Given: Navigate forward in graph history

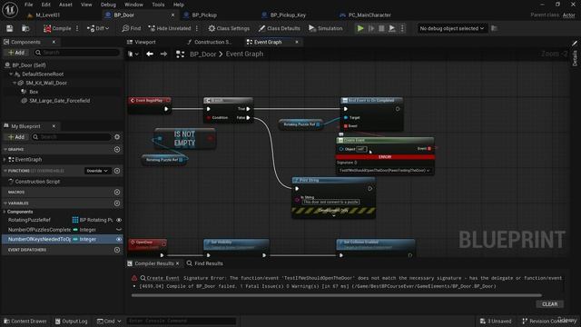Looking at the screenshot, I should (x=163, y=54).
